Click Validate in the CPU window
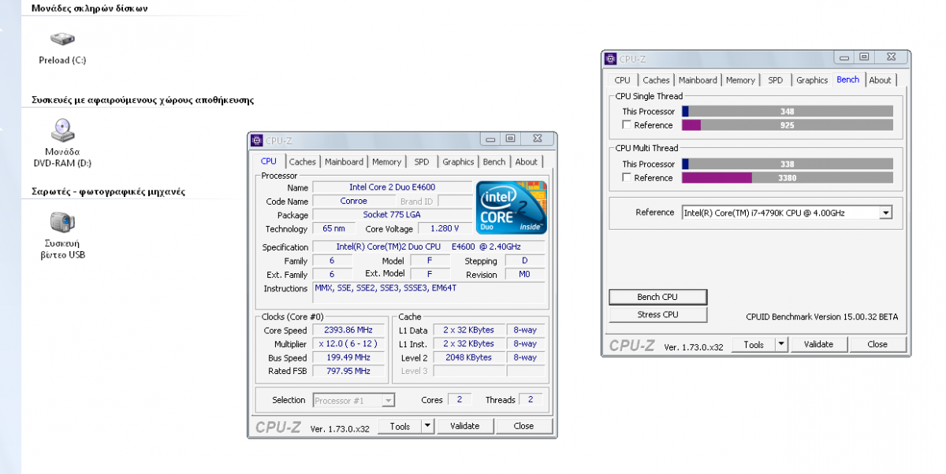 coord(464,426)
